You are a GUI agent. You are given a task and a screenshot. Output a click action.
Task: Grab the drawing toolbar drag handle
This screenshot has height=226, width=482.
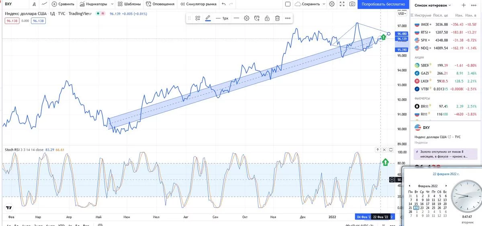pyautogui.click(x=190, y=18)
